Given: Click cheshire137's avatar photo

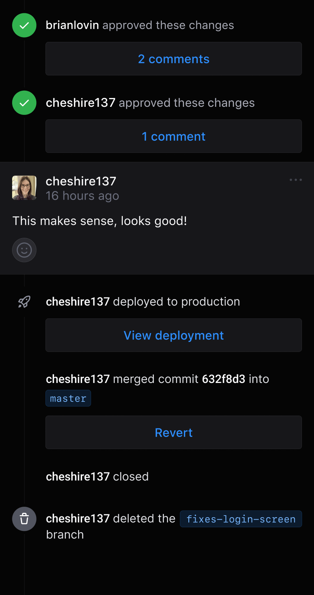Looking at the screenshot, I should click(24, 187).
